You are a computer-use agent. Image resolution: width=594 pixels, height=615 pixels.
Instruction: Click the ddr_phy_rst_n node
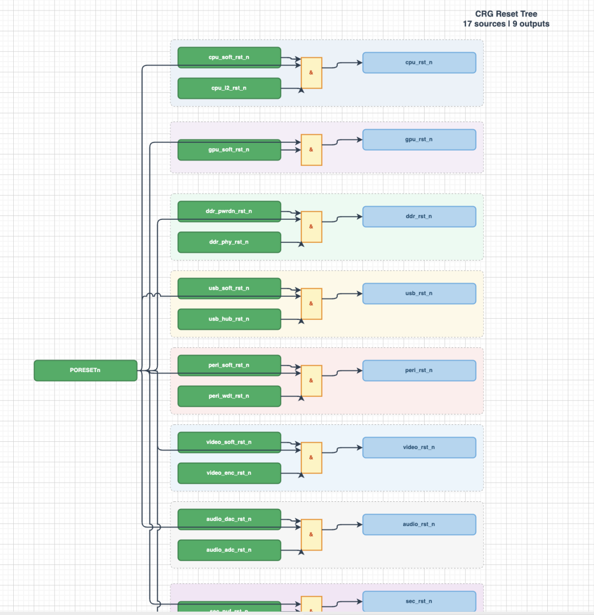[229, 242]
